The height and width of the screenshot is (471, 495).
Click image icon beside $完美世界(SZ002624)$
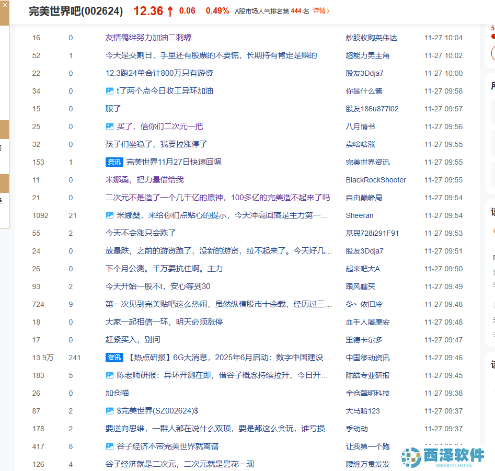110,411
